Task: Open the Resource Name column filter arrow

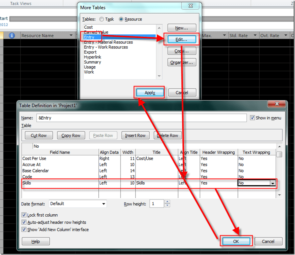Action: click(x=71, y=36)
